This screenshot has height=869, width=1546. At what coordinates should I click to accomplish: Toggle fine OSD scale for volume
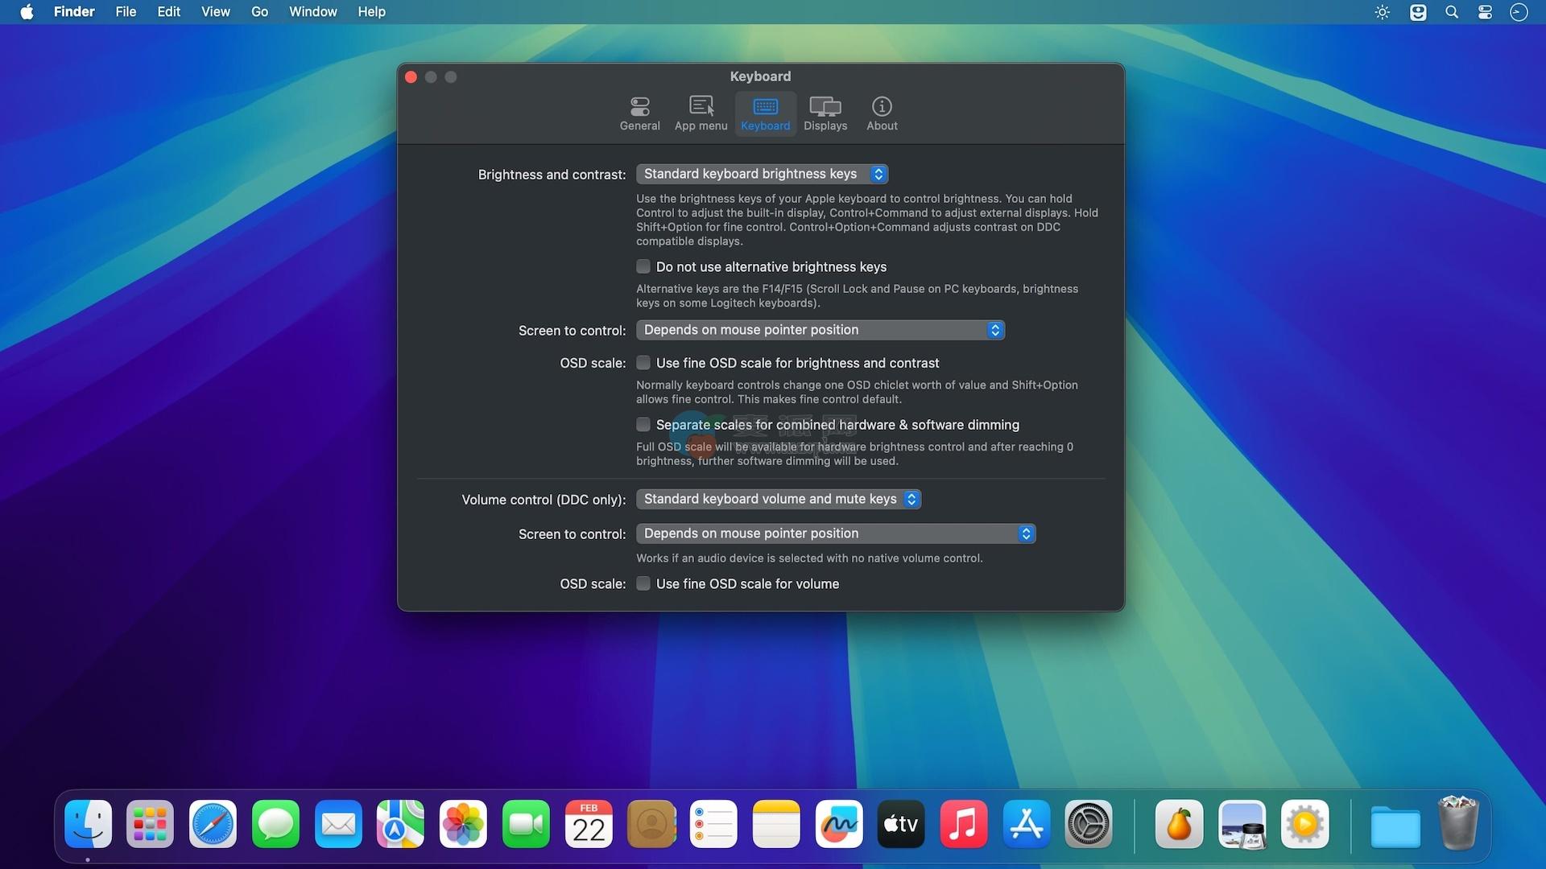tap(643, 584)
